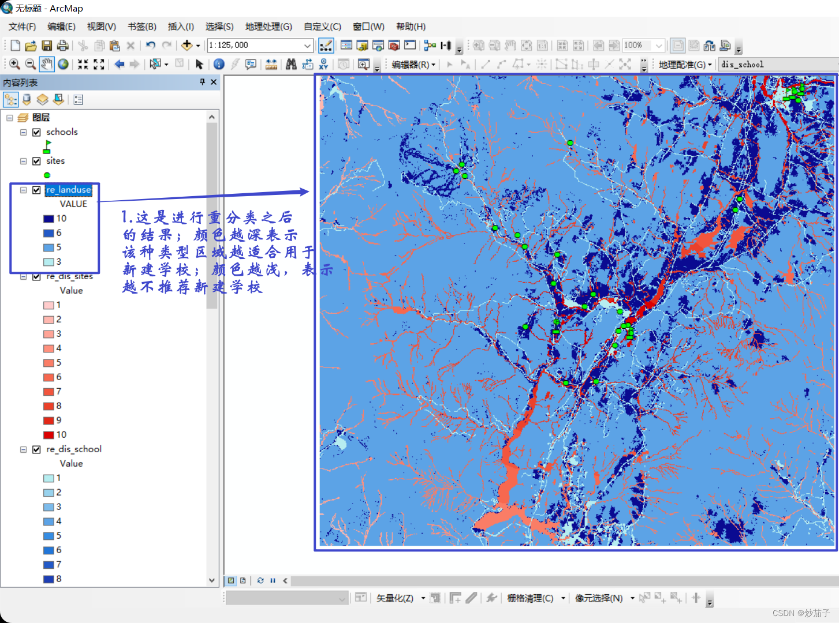Switch to Layout View at map bottom

tap(243, 580)
